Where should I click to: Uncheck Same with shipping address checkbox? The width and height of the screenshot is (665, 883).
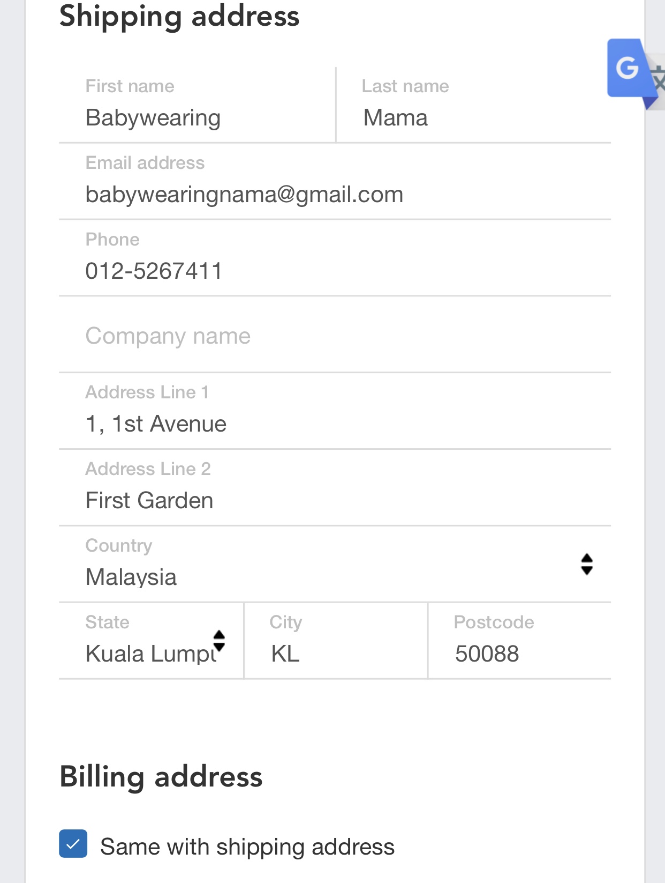click(73, 843)
